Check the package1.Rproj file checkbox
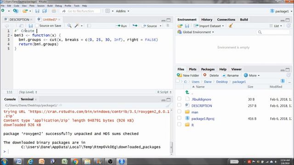The width and height of the screenshot is (294, 165). click(179, 118)
